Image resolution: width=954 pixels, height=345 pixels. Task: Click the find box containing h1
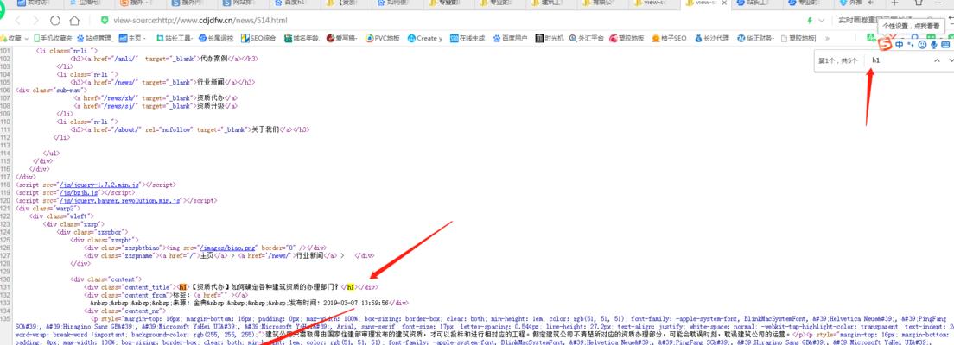897,60
